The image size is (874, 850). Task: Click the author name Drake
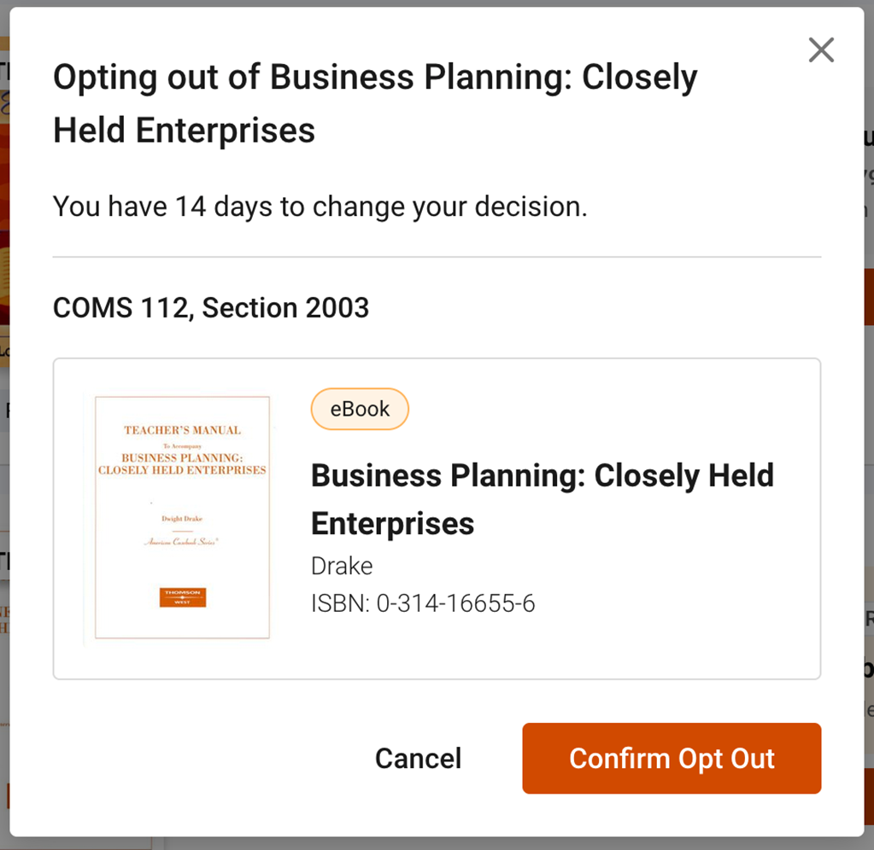click(x=342, y=565)
